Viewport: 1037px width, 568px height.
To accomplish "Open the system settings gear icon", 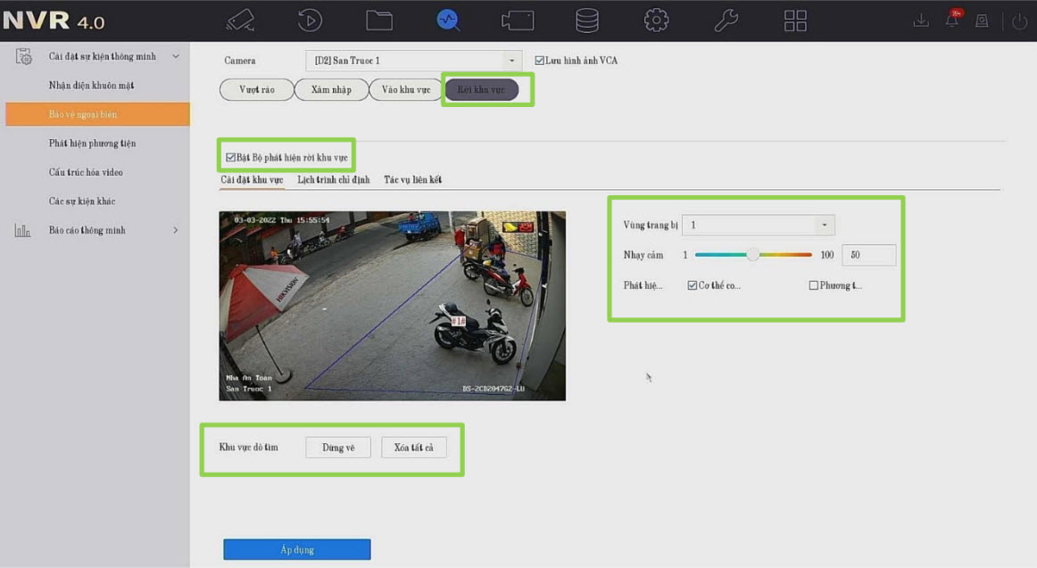I will [657, 20].
